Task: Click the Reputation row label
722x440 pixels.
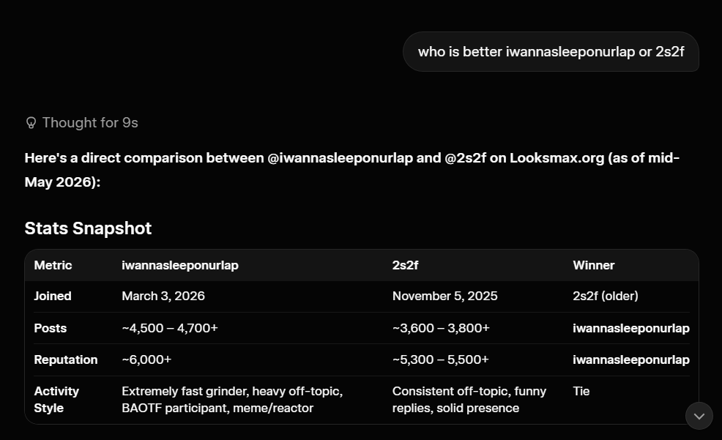Action: click(x=66, y=359)
